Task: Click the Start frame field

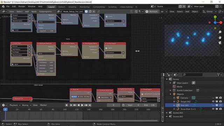Action: click(x=133, y=105)
